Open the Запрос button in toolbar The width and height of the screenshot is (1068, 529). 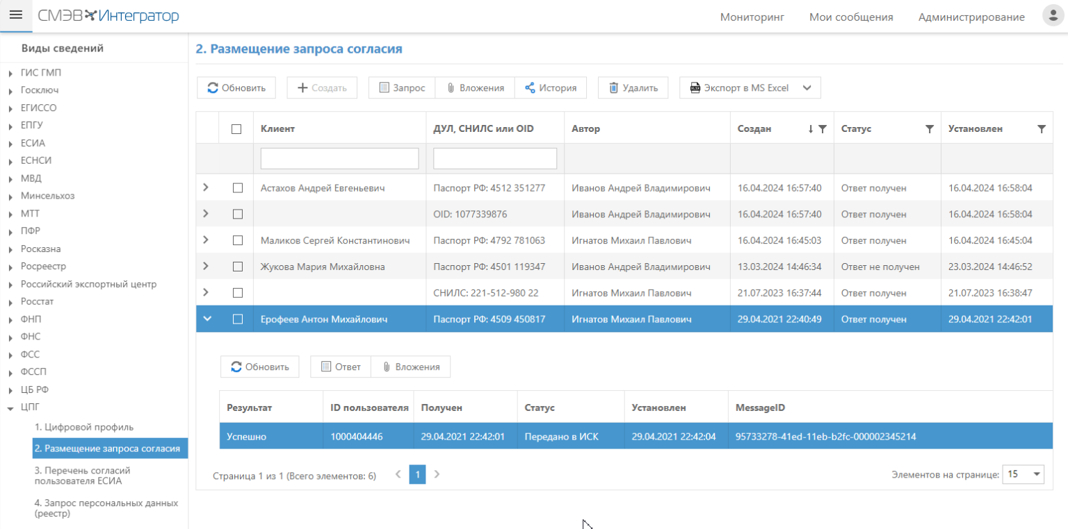tap(401, 88)
